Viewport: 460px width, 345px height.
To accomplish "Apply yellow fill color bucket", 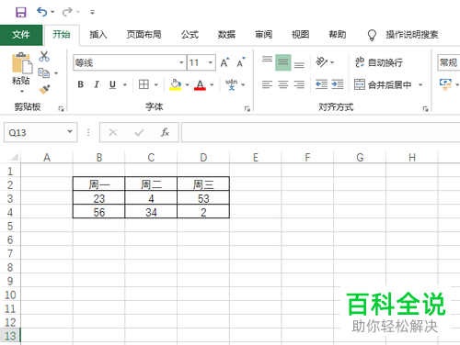I will click(176, 84).
